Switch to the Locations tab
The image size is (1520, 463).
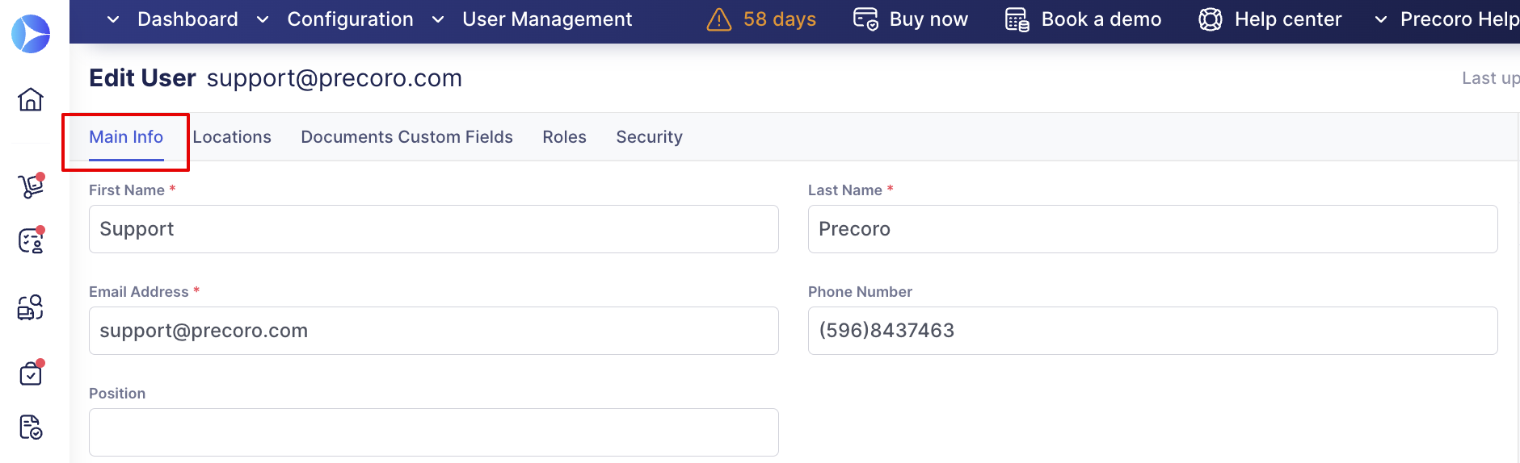[232, 137]
